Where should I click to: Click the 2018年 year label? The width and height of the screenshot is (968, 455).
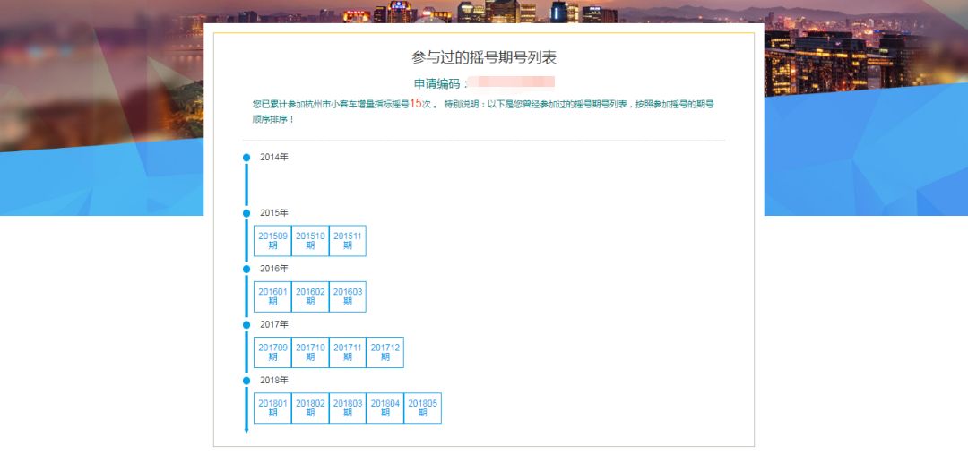click(274, 380)
